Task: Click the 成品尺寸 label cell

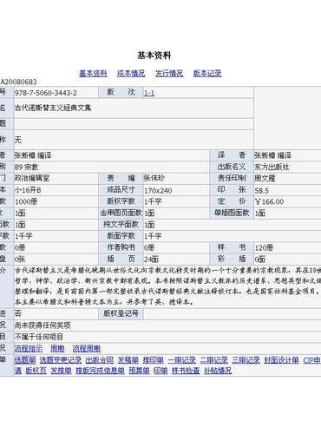Action: [x=121, y=190]
